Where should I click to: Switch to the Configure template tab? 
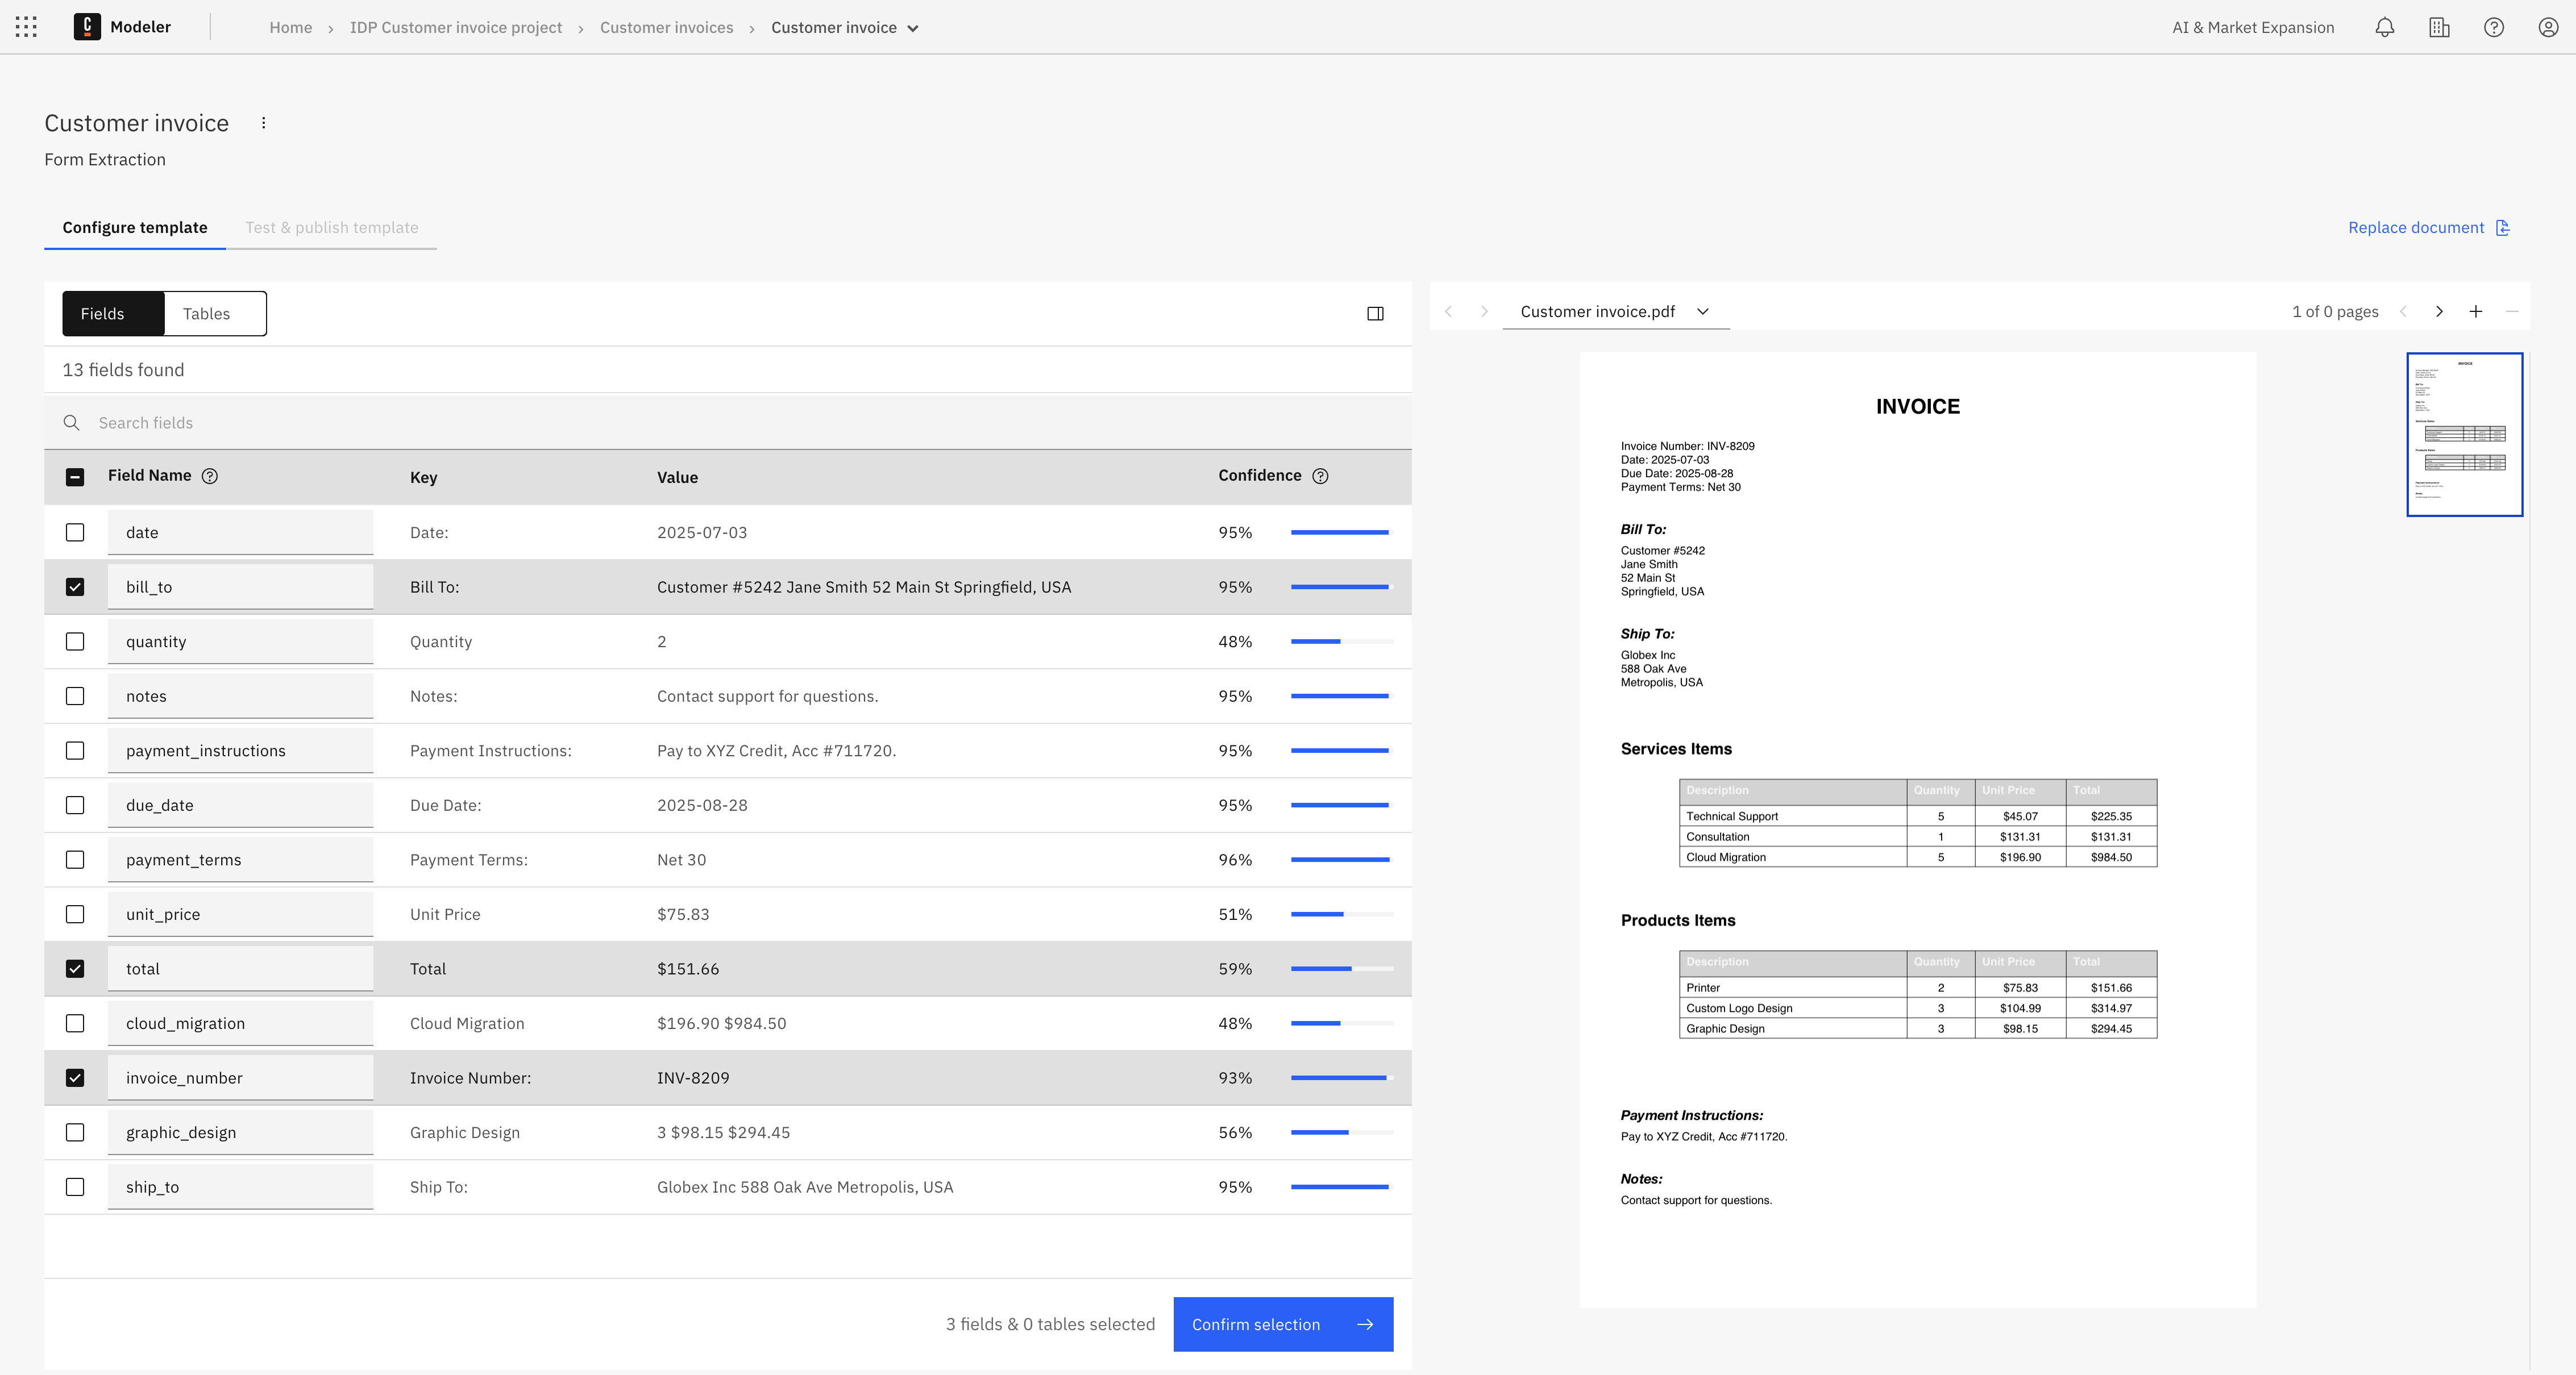point(135,228)
